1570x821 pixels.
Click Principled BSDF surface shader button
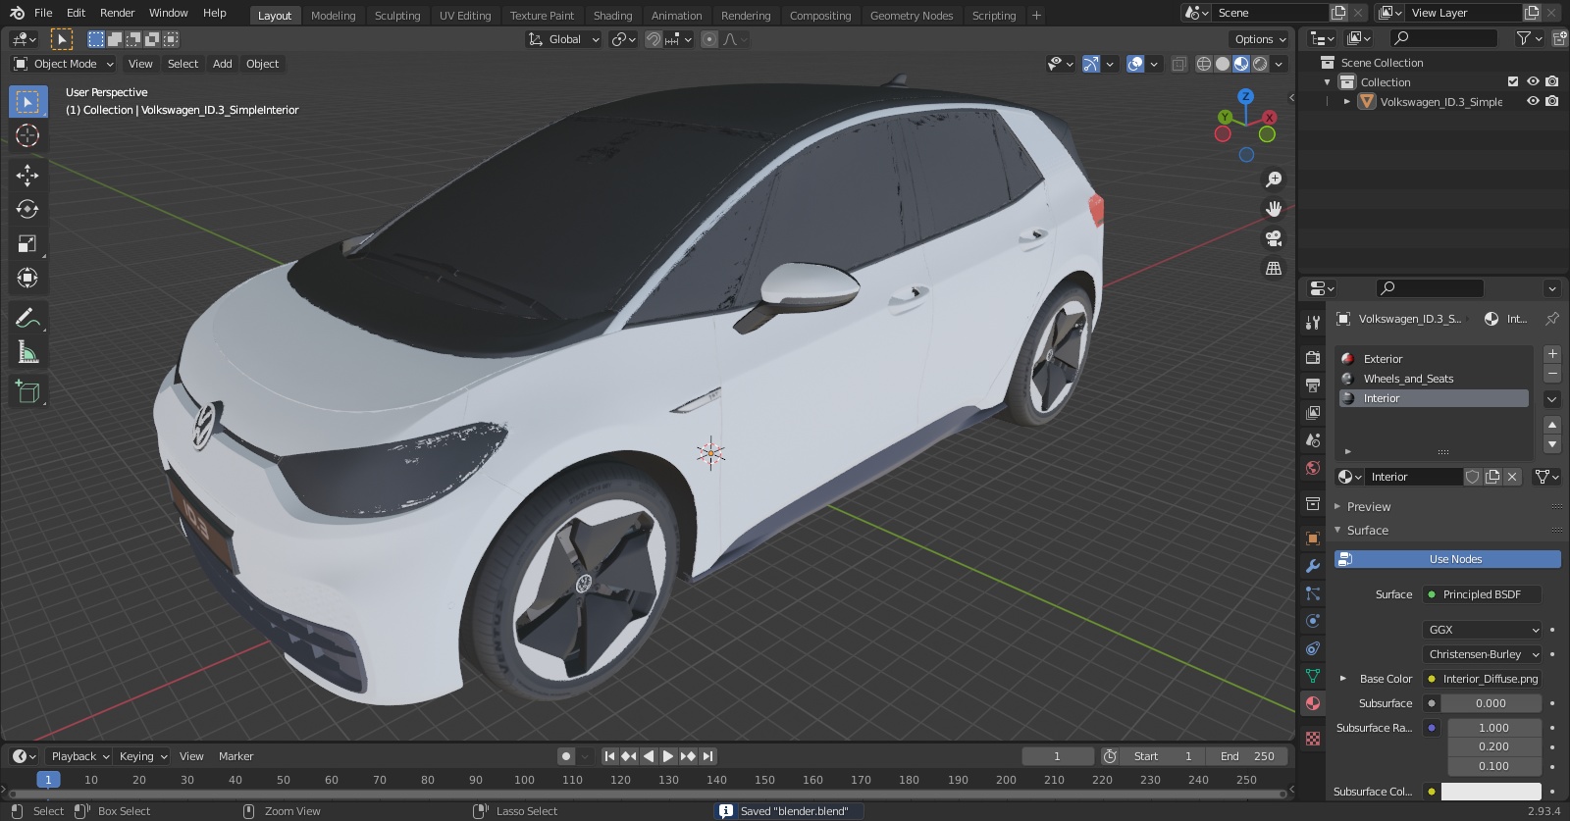(x=1483, y=594)
